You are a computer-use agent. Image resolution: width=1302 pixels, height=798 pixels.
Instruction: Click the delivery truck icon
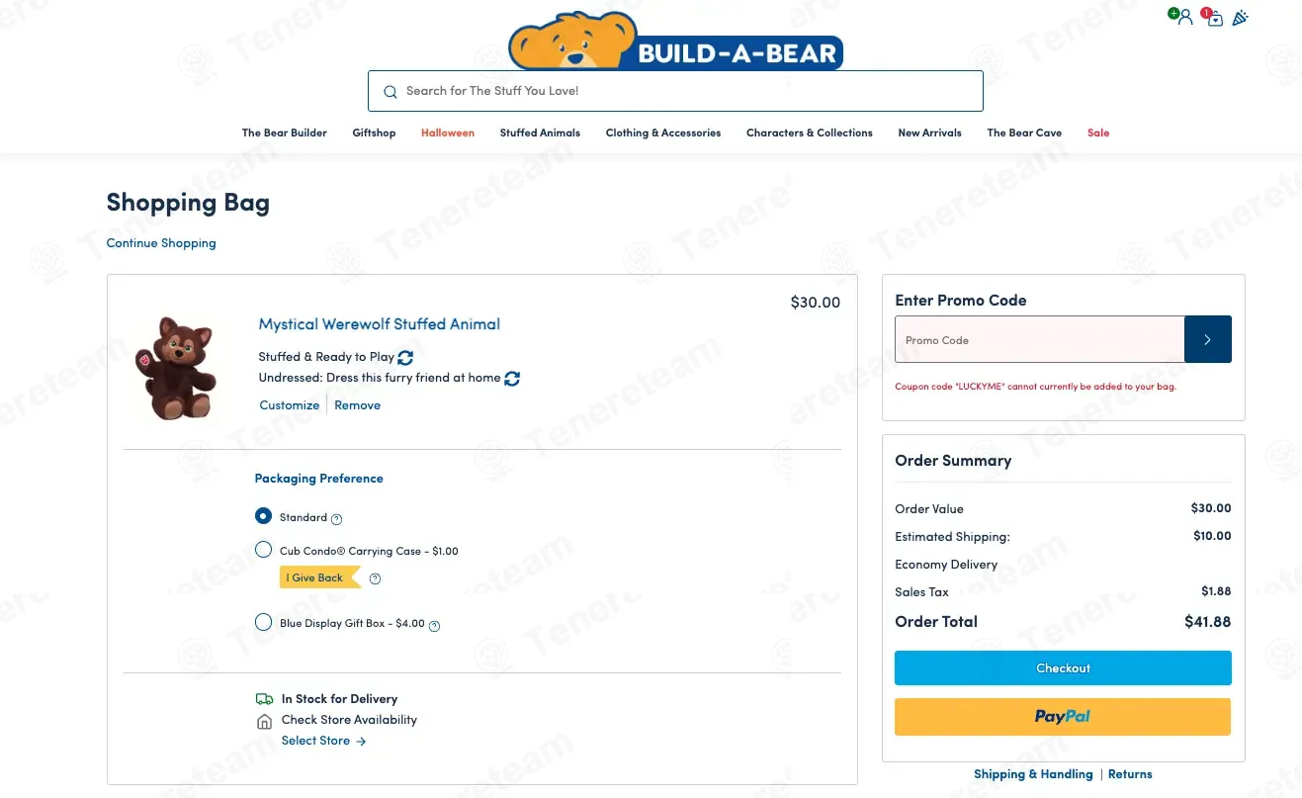pos(264,699)
